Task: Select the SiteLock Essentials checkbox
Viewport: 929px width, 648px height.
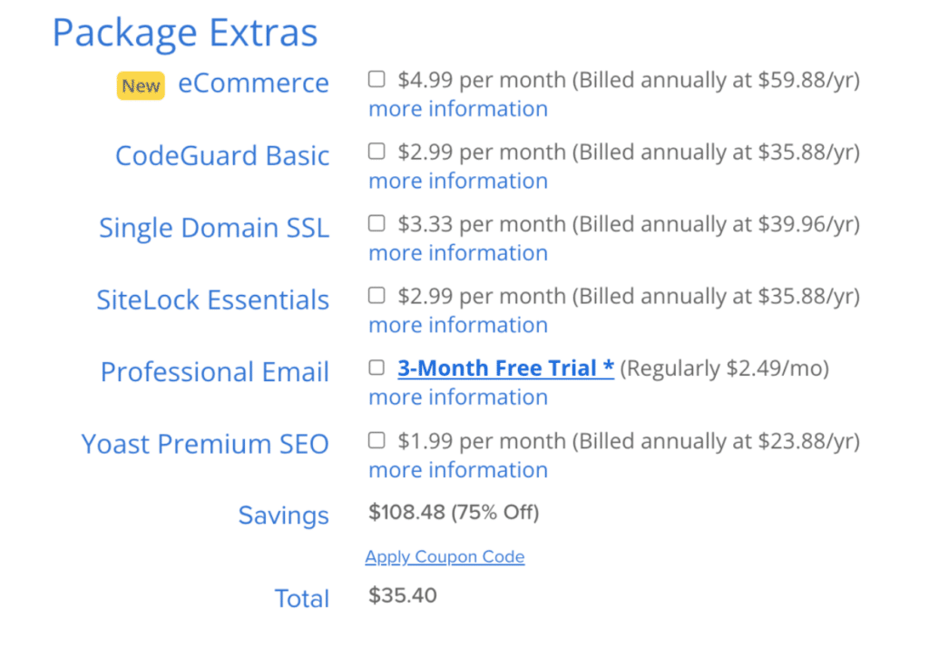Action: click(x=376, y=296)
